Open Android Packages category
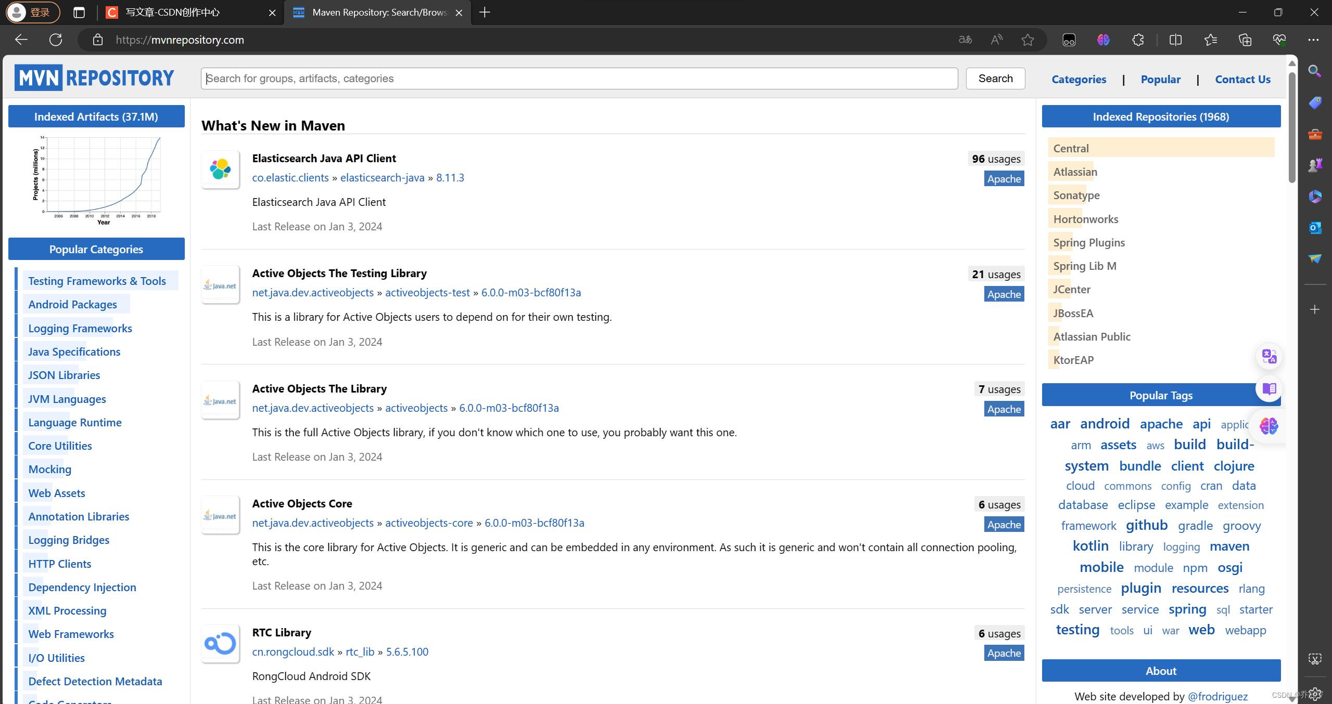Viewport: 1332px width, 704px height. (x=72, y=304)
